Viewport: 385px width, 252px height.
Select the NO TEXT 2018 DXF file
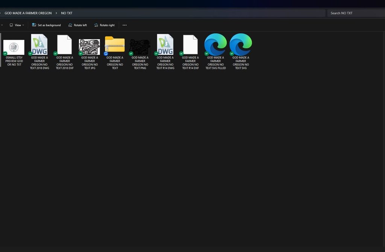click(x=64, y=45)
